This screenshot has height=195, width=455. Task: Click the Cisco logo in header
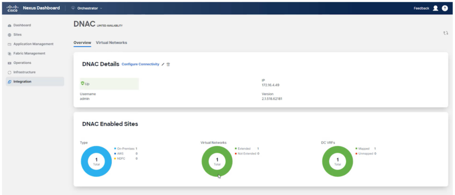12,8
